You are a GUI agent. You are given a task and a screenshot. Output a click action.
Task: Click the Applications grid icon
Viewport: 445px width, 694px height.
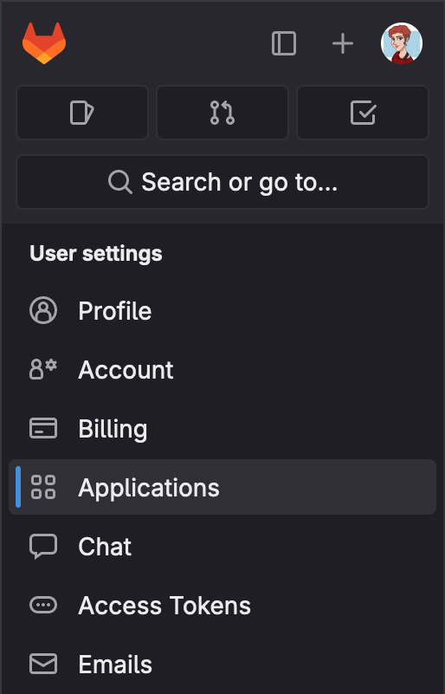[x=43, y=487]
